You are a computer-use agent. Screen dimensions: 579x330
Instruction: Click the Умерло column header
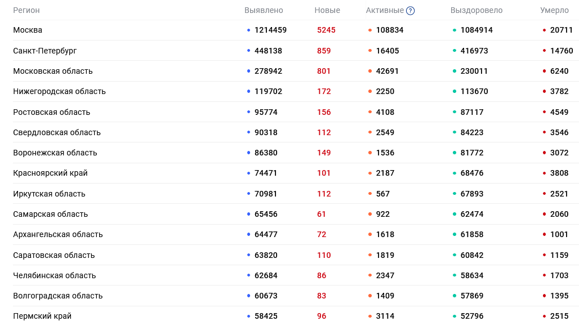pyautogui.click(x=554, y=10)
